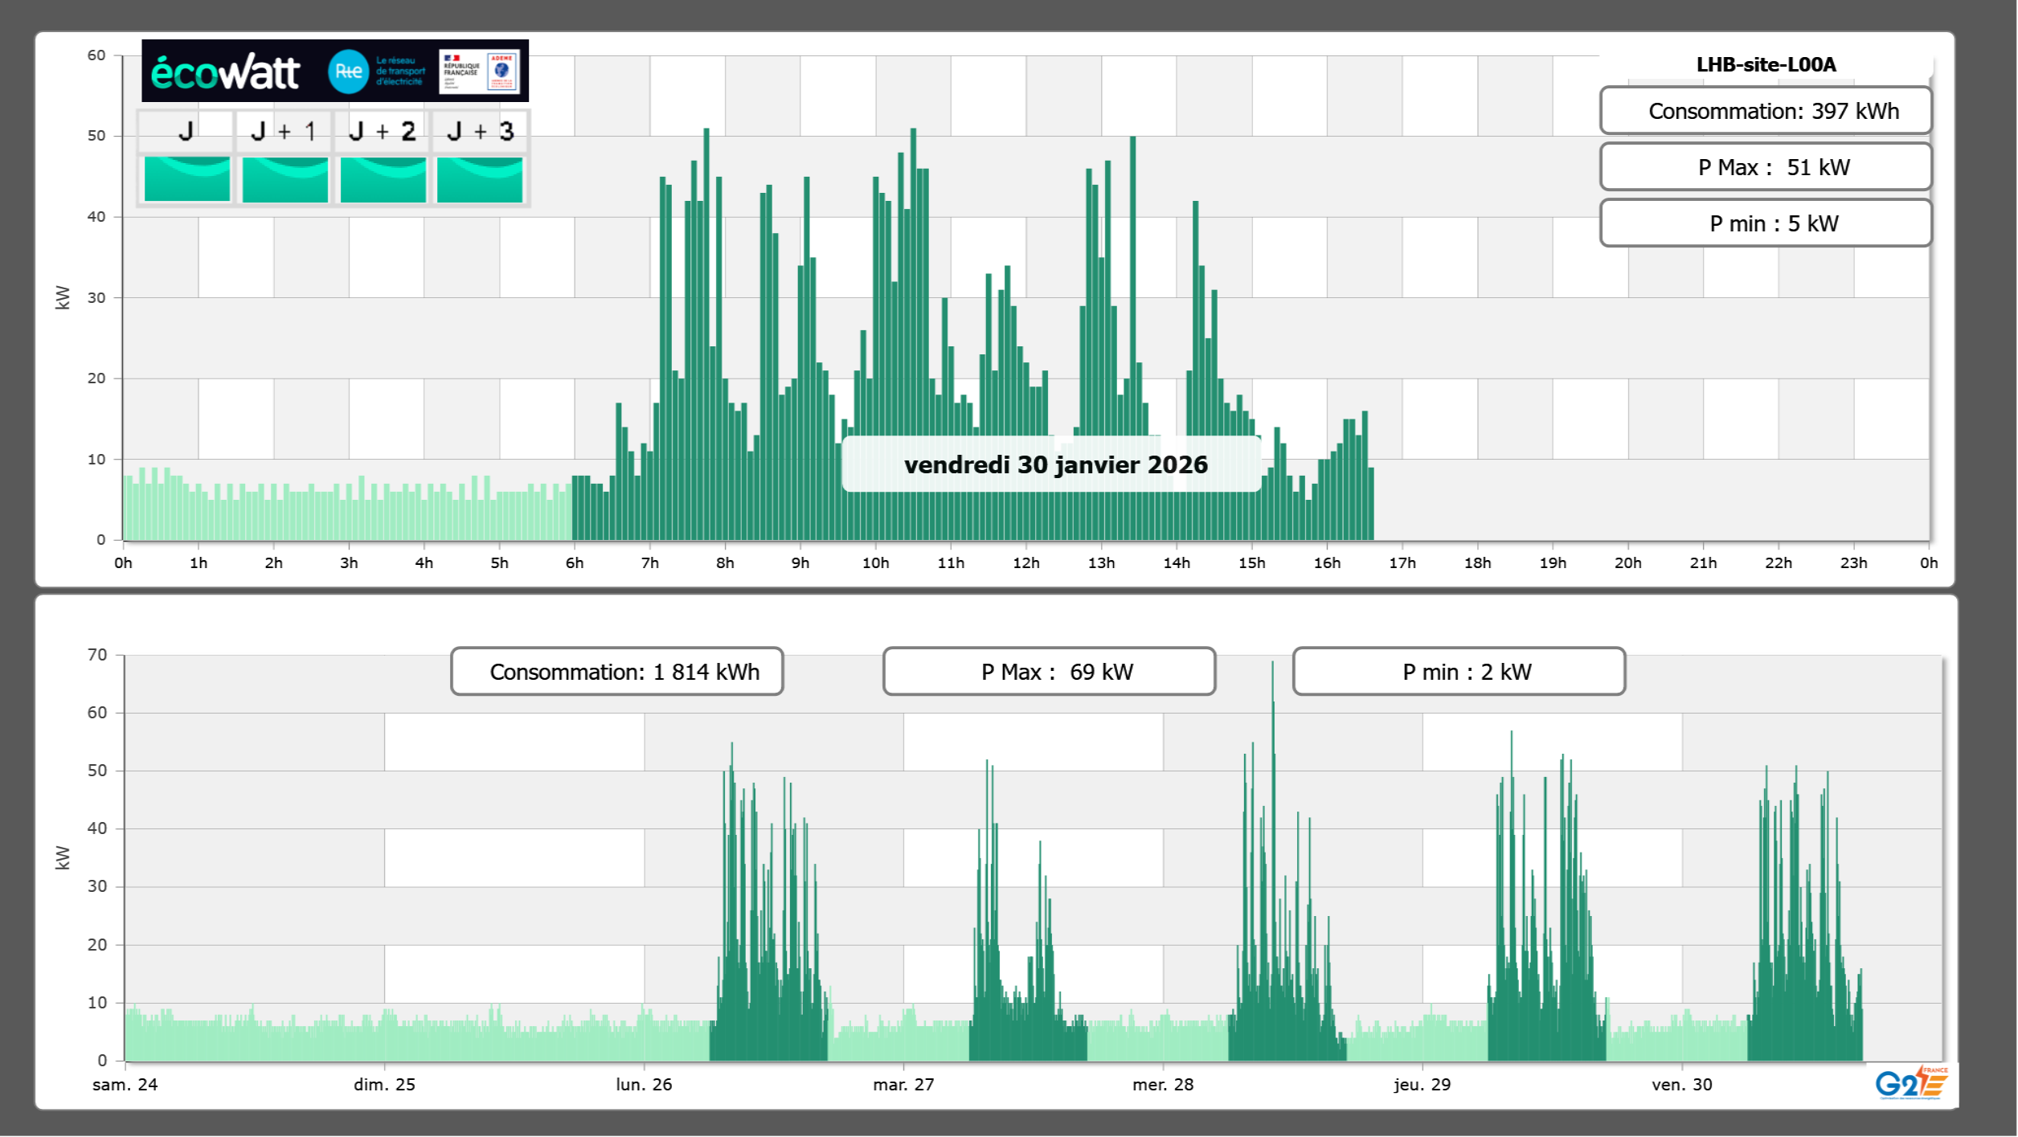Click the écoWatt logo
Screen dimensions: 2018x1137
click(x=225, y=72)
